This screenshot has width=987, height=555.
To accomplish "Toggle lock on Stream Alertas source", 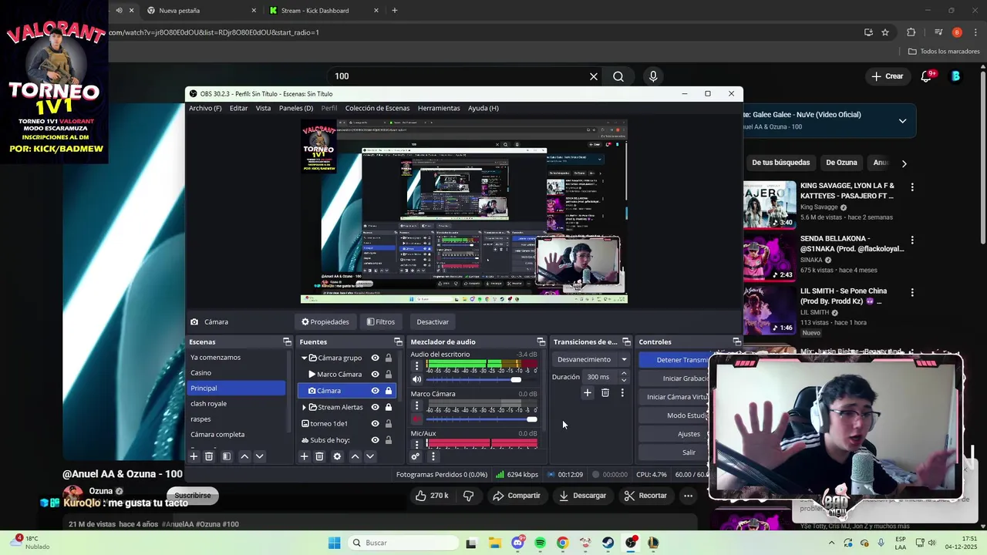I will pyautogui.click(x=388, y=407).
